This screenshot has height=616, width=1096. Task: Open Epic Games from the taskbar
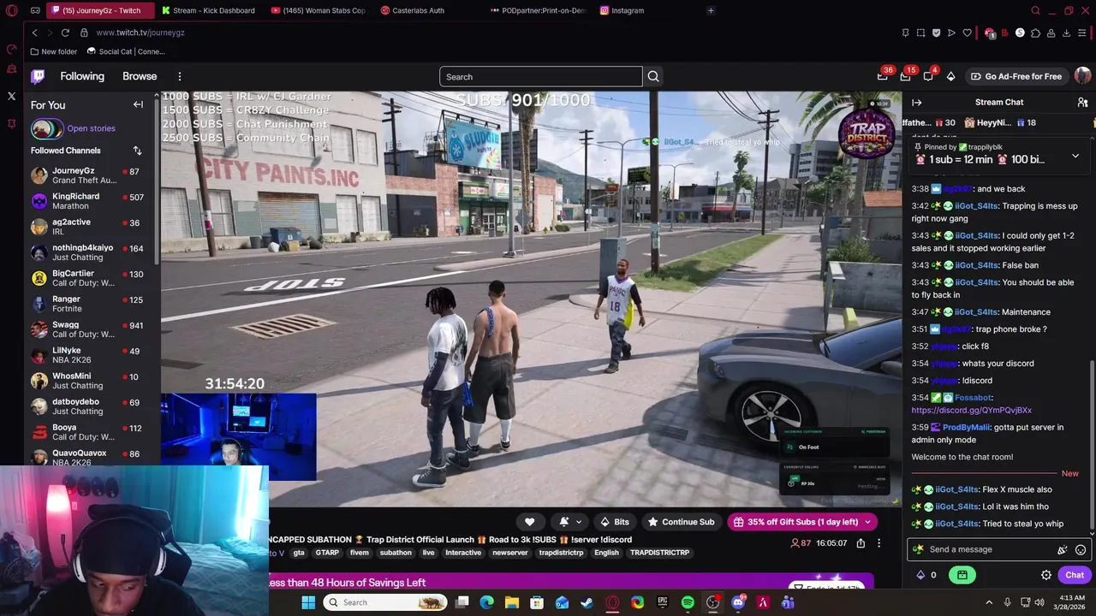pos(662,602)
